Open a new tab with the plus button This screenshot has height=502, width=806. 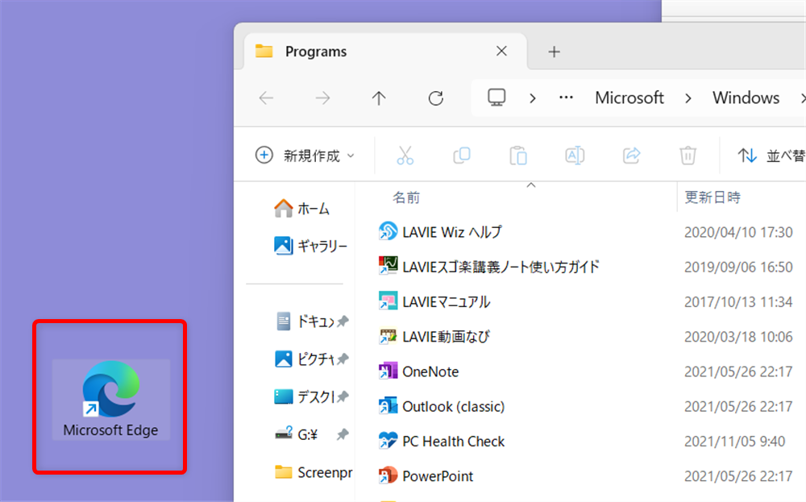(554, 52)
